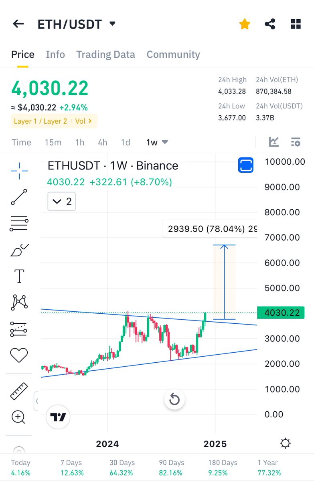Select the crosshair cursor tool
This screenshot has height=482, width=314.
click(x=19, y=171)
